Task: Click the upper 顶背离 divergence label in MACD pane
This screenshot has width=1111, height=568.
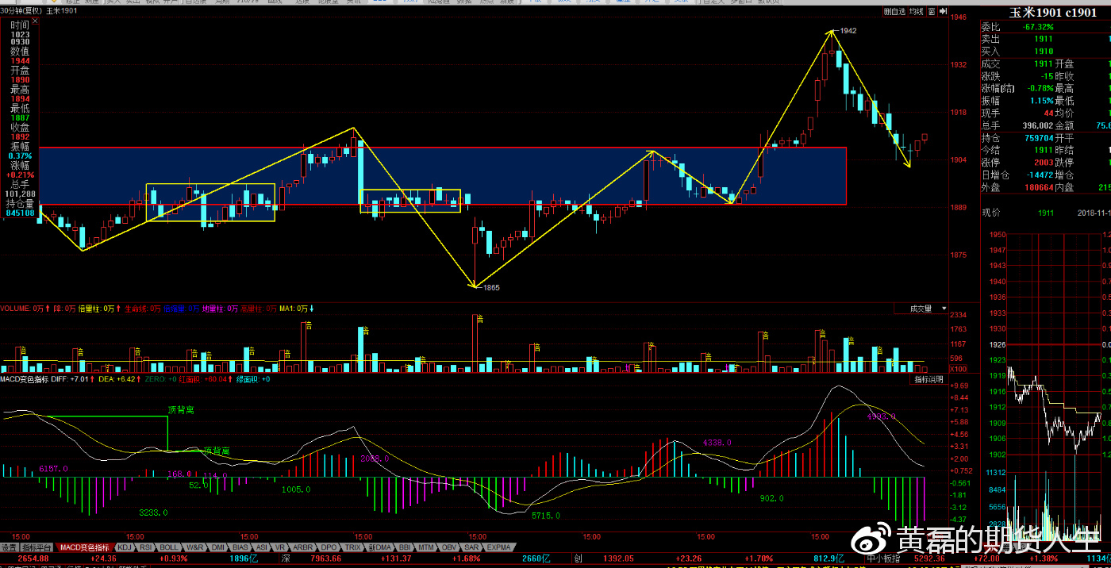Action: point(181,410)
